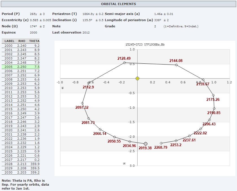Select the orbit point labeled 2128.49
The image size is (237, 191).
[125, 63]
